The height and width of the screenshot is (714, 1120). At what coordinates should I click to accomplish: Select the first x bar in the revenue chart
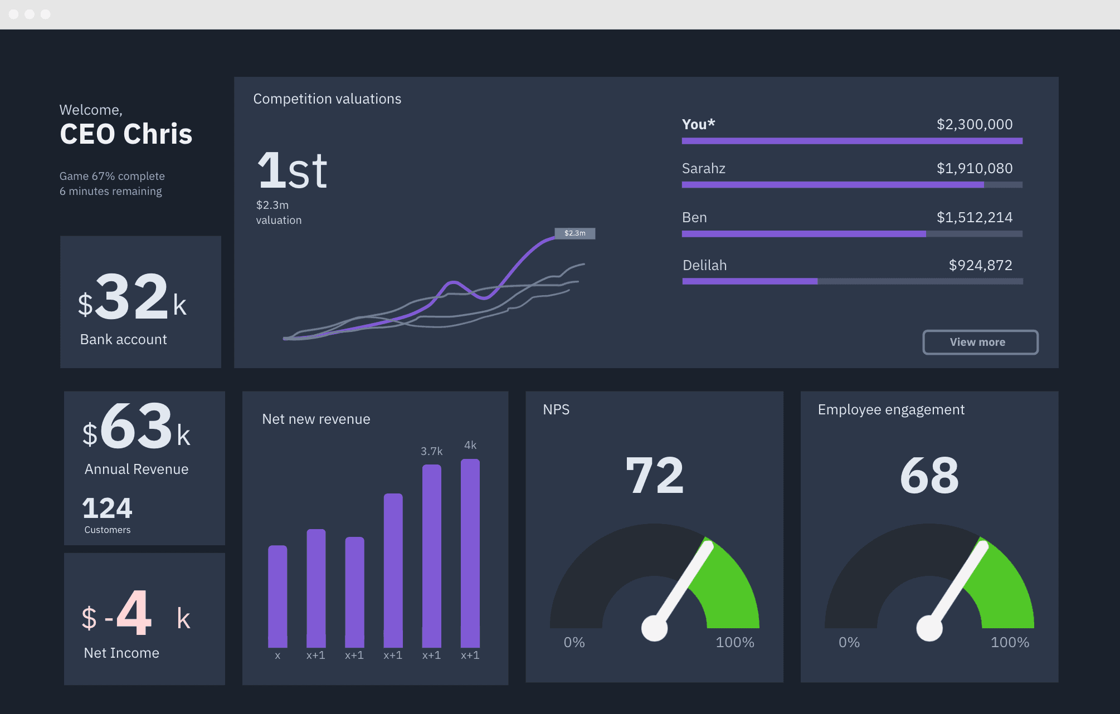point(278,596)
